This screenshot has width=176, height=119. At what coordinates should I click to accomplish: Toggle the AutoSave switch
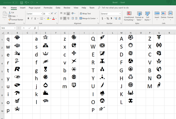15,3
